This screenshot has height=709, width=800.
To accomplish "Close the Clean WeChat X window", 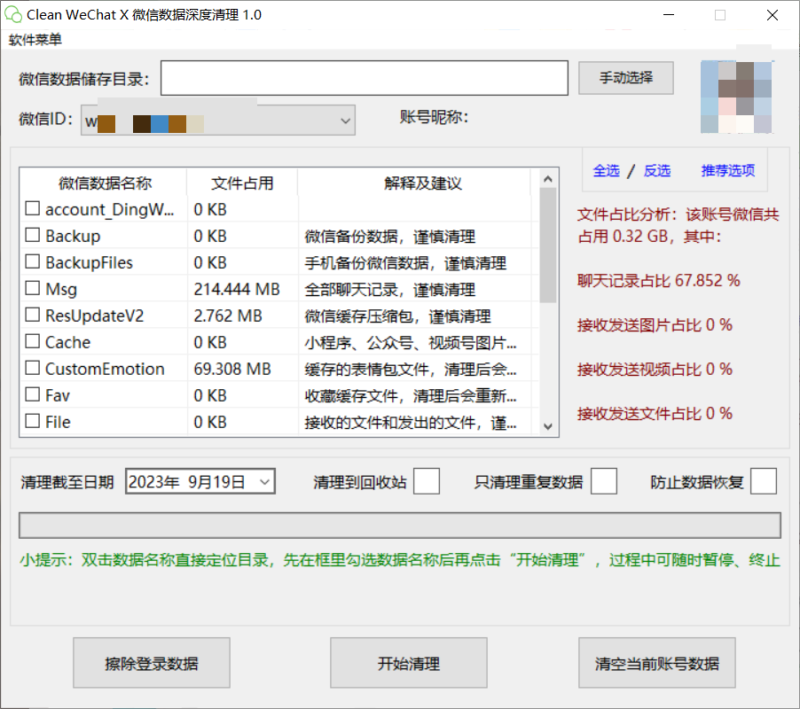I will pyautogui.click(x=773, y=15).
